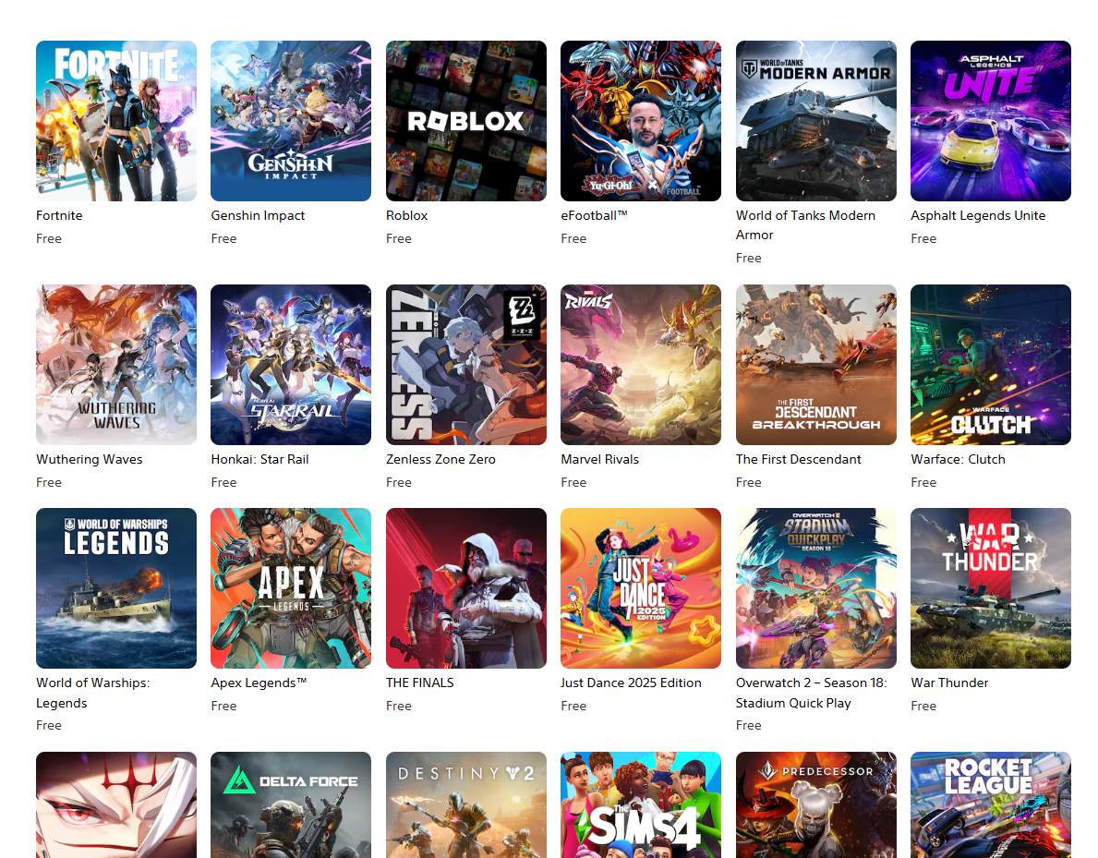The width and height of the screenshot is (1098, 858).
Task: Open the Marvel Rivals title link
Action: (600, 459)
